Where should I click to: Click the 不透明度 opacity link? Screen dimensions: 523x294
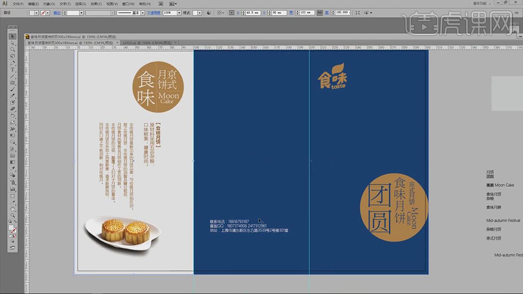click(x=154, y=13)
